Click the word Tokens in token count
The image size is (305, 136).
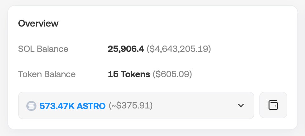click(134, 75)
